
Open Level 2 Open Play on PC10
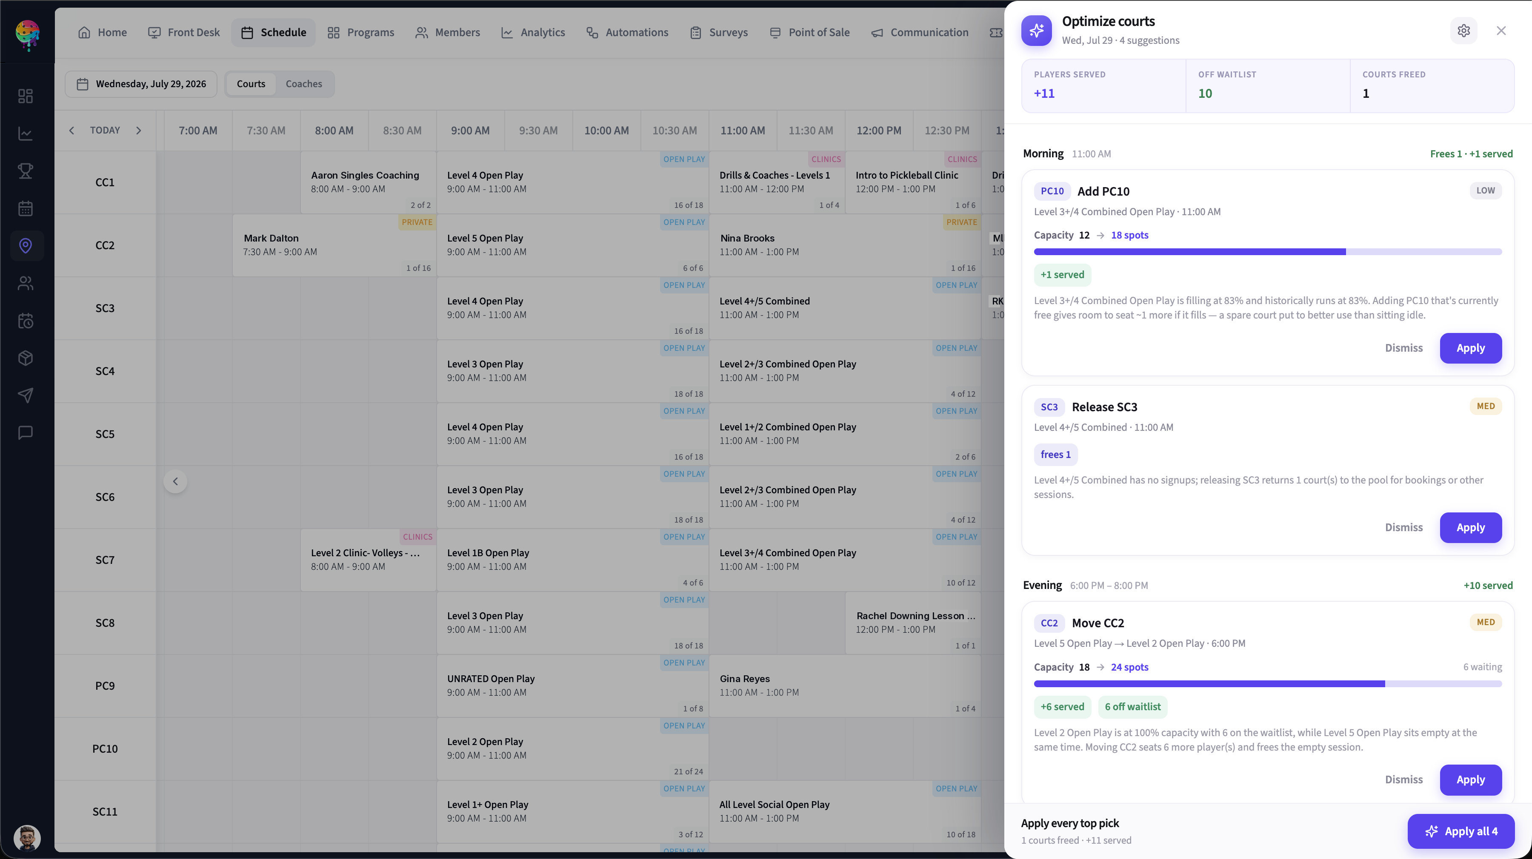tap(573, 749)
